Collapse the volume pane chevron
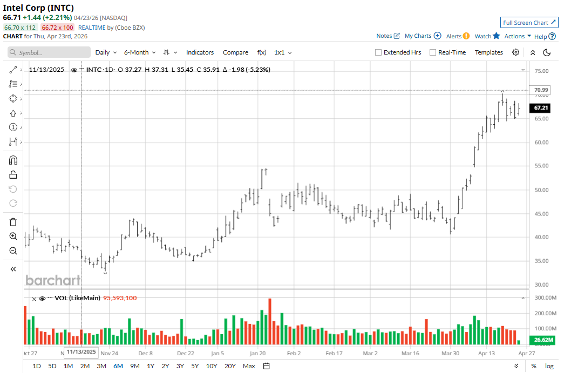571x379 pixels. pyautogui.click(x=523, y=298)
